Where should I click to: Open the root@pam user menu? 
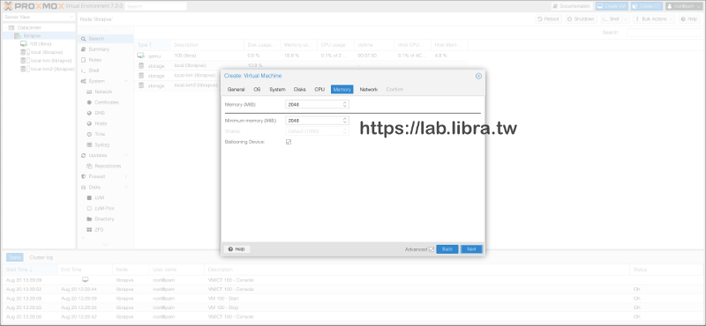(x=684, y=6)
